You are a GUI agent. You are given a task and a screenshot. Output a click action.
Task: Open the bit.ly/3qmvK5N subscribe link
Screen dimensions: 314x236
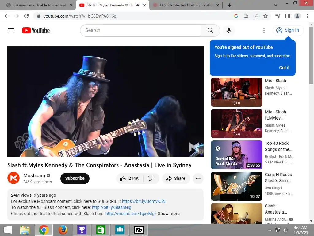[144, 201]
